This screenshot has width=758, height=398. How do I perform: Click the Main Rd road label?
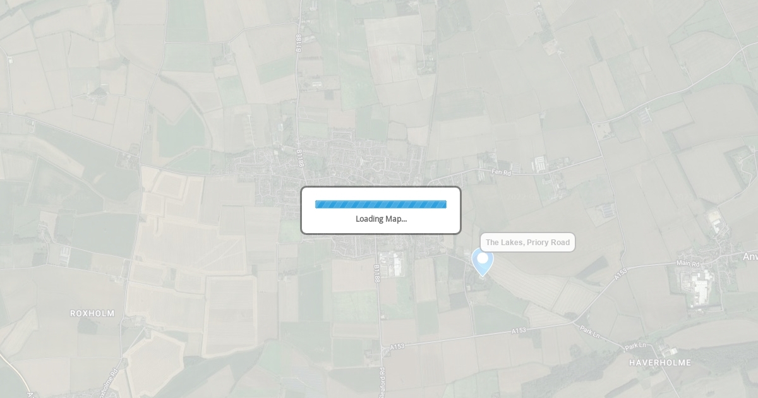pyautogui.click(x=688, y=263)
